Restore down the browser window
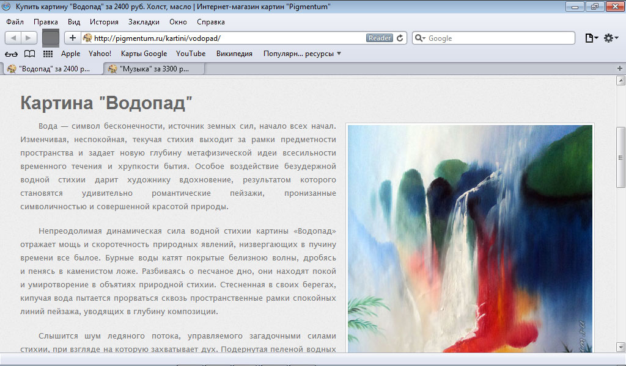 (595, 6)
